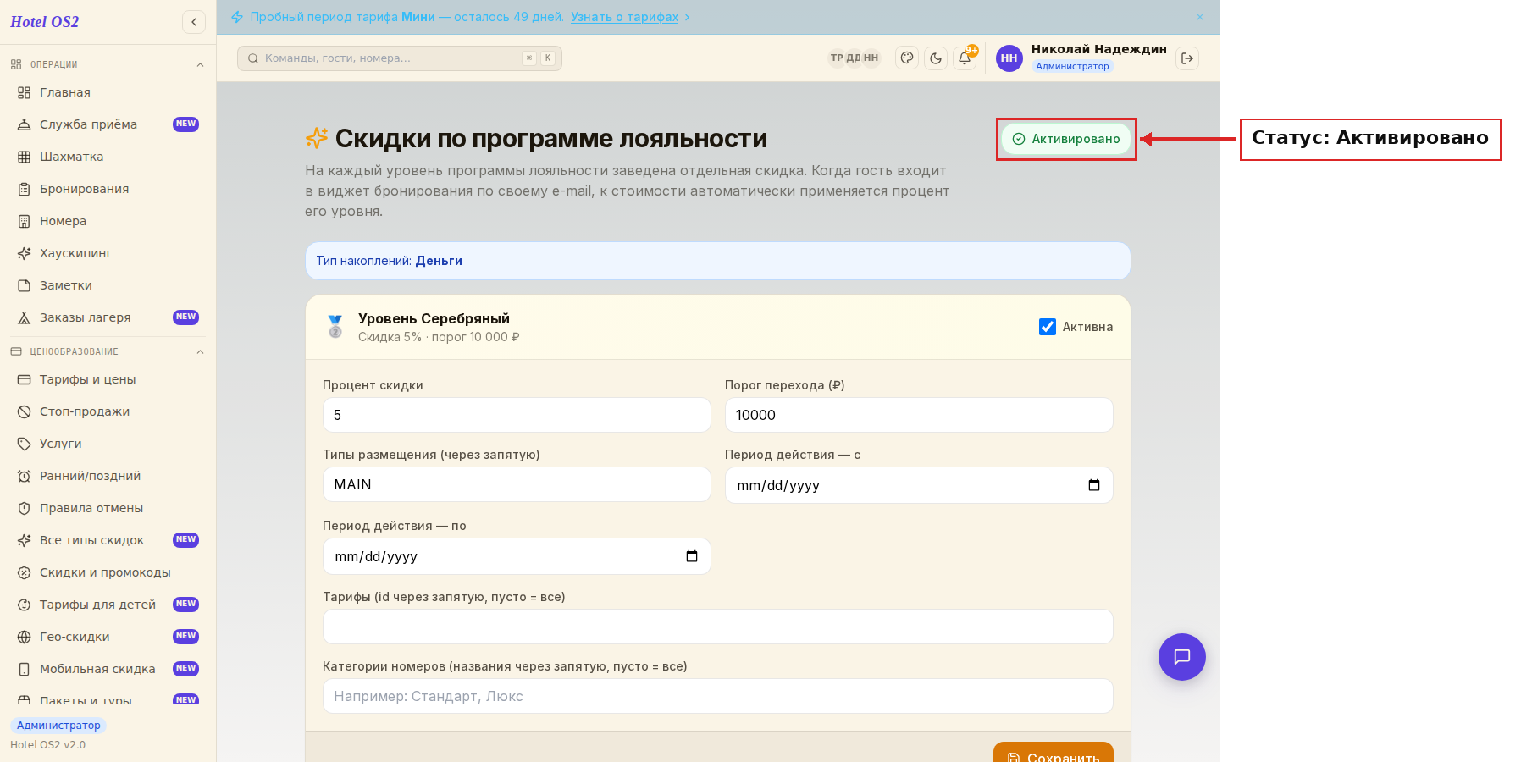Click the Период действия — по date field
Screen dimensions: 1521x762
[517, 556]
